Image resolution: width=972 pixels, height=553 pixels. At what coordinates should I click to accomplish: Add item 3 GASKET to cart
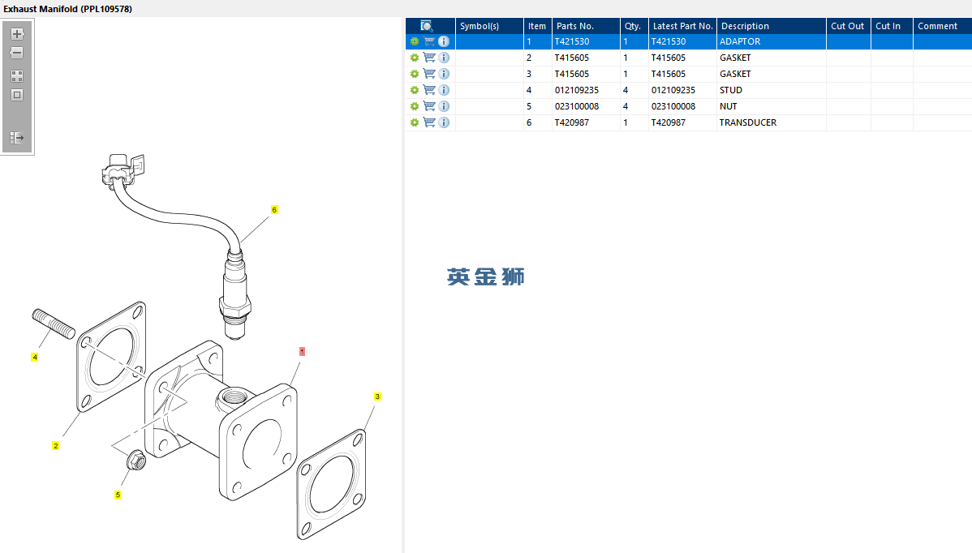tap(429, 74)
